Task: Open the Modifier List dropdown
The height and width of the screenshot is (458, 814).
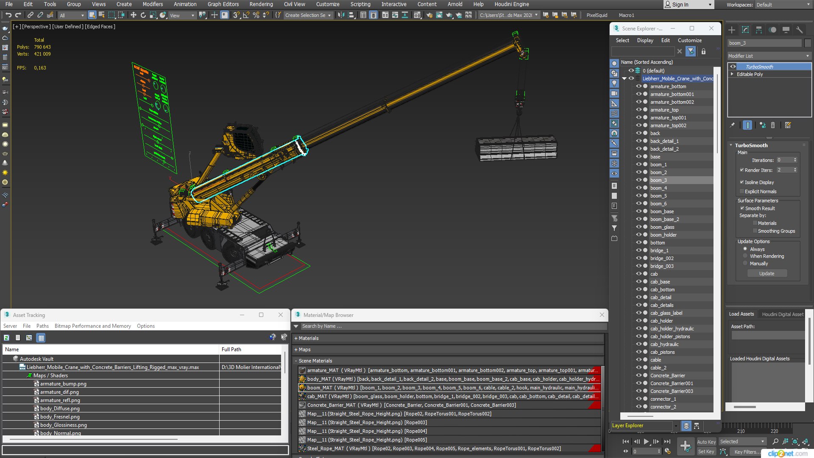Action: tap(769, 56)
